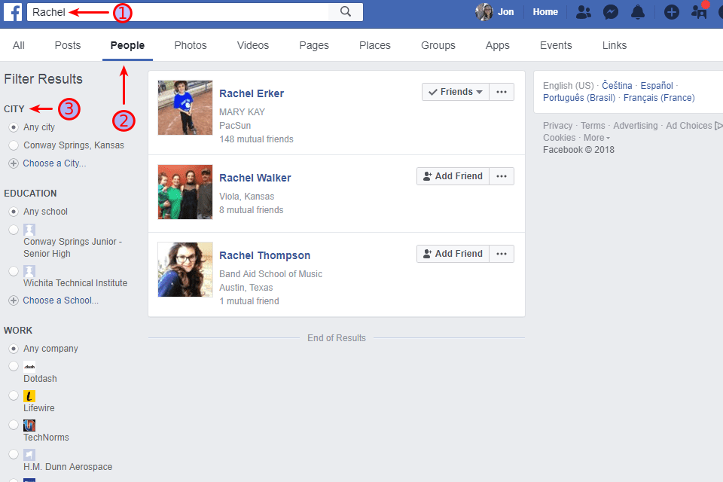Switch to the Events tab
This screenshot has height=482, width=723.
(556, 45)
